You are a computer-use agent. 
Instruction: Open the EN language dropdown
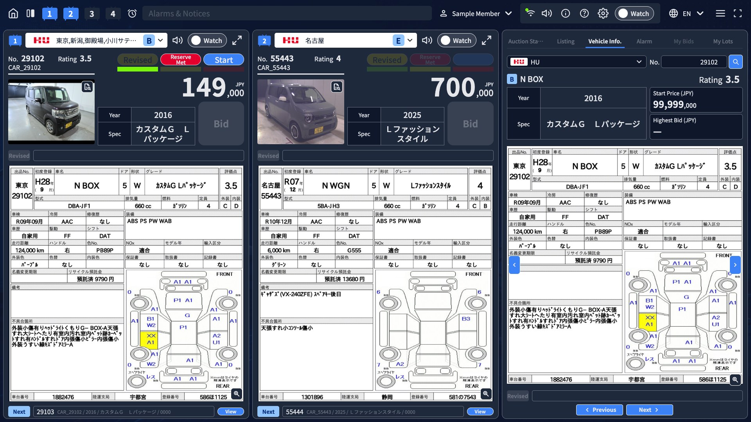(686, 14)
